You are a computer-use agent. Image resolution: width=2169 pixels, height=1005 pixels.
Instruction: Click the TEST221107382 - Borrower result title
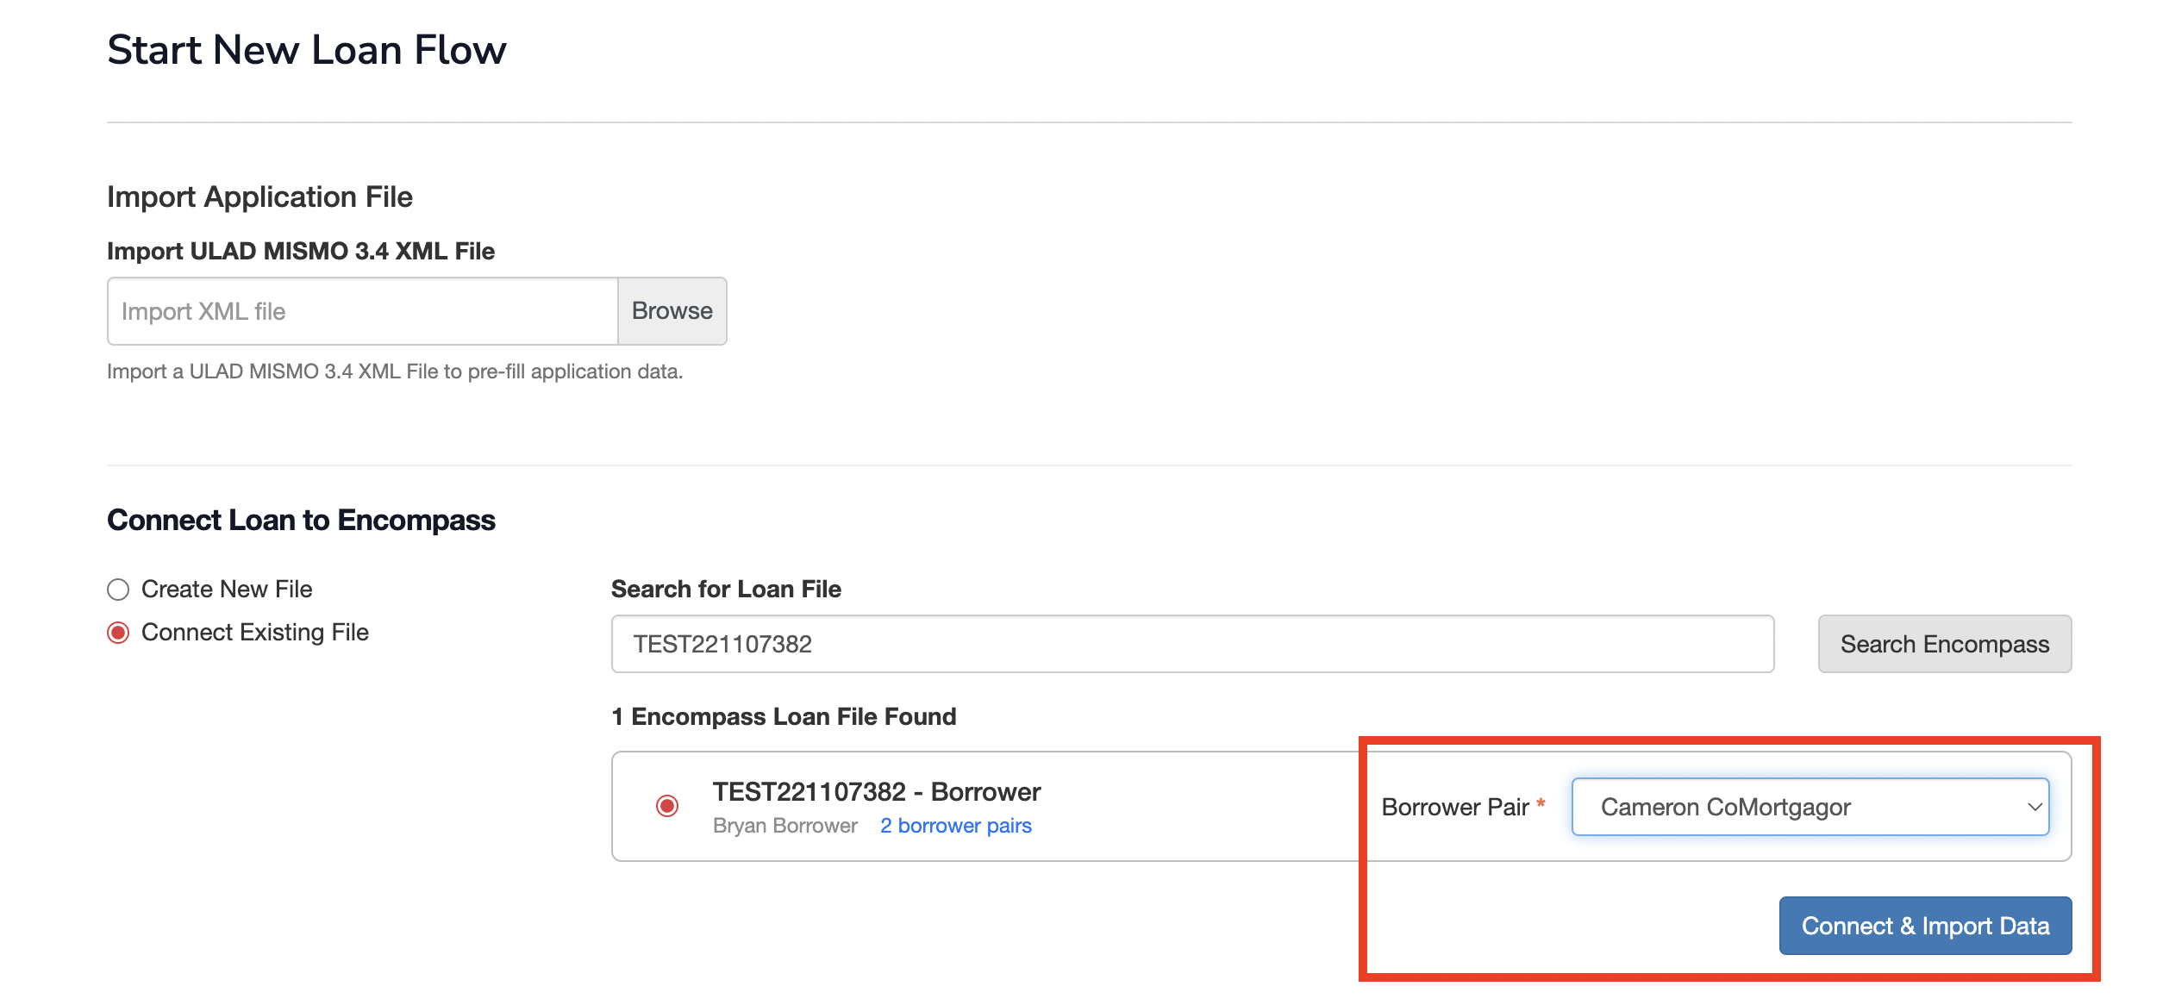(876, 791)
